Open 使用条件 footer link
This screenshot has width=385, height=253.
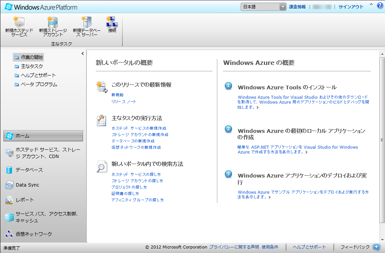[x=270, y=247]
